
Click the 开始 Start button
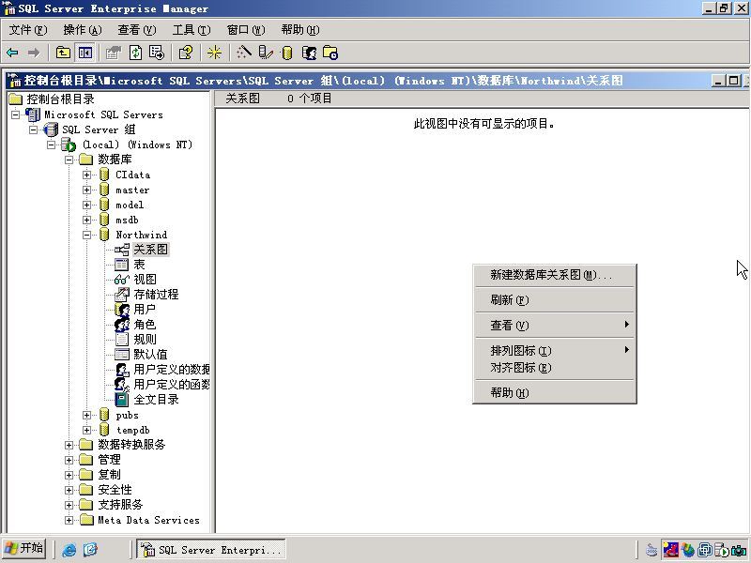tap(24, 548)
